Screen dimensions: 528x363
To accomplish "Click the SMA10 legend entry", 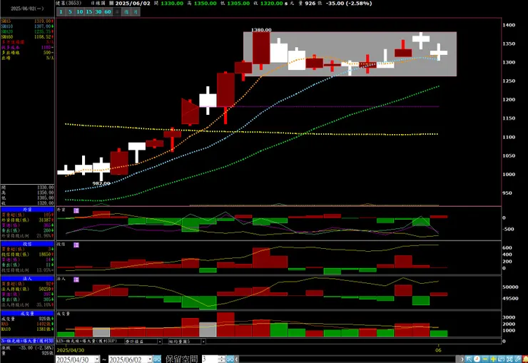I will click(27, 26).
